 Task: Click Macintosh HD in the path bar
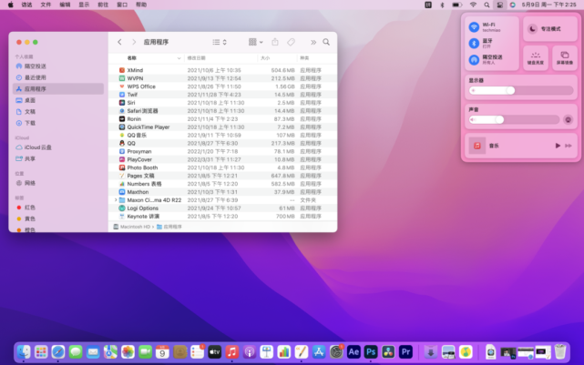tap(134, 227)
